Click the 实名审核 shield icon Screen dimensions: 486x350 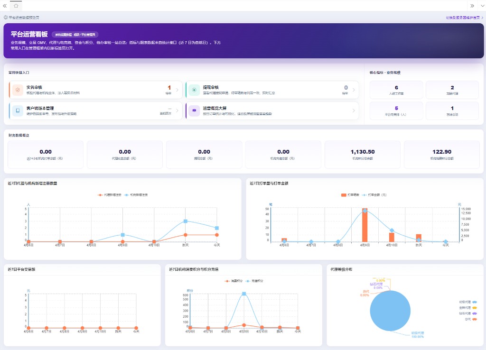[18, 90]
